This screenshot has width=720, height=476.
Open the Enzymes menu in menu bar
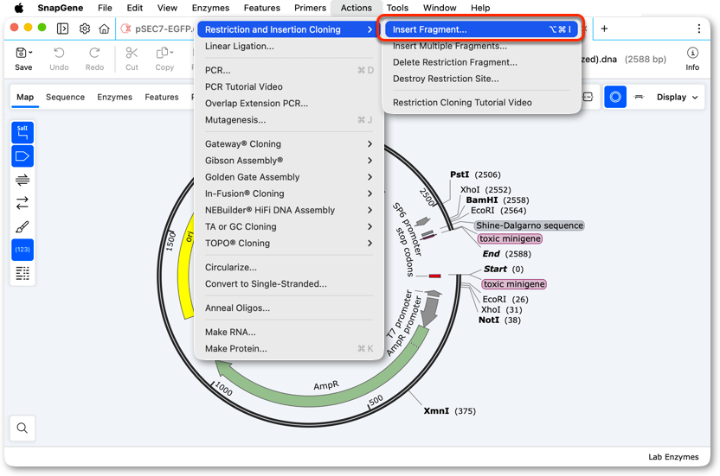[x=210, y=8]
